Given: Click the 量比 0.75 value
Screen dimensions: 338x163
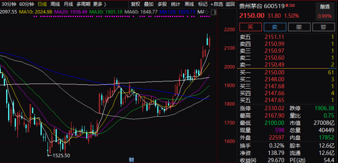Looking at the screenshot, I should 329,116.
